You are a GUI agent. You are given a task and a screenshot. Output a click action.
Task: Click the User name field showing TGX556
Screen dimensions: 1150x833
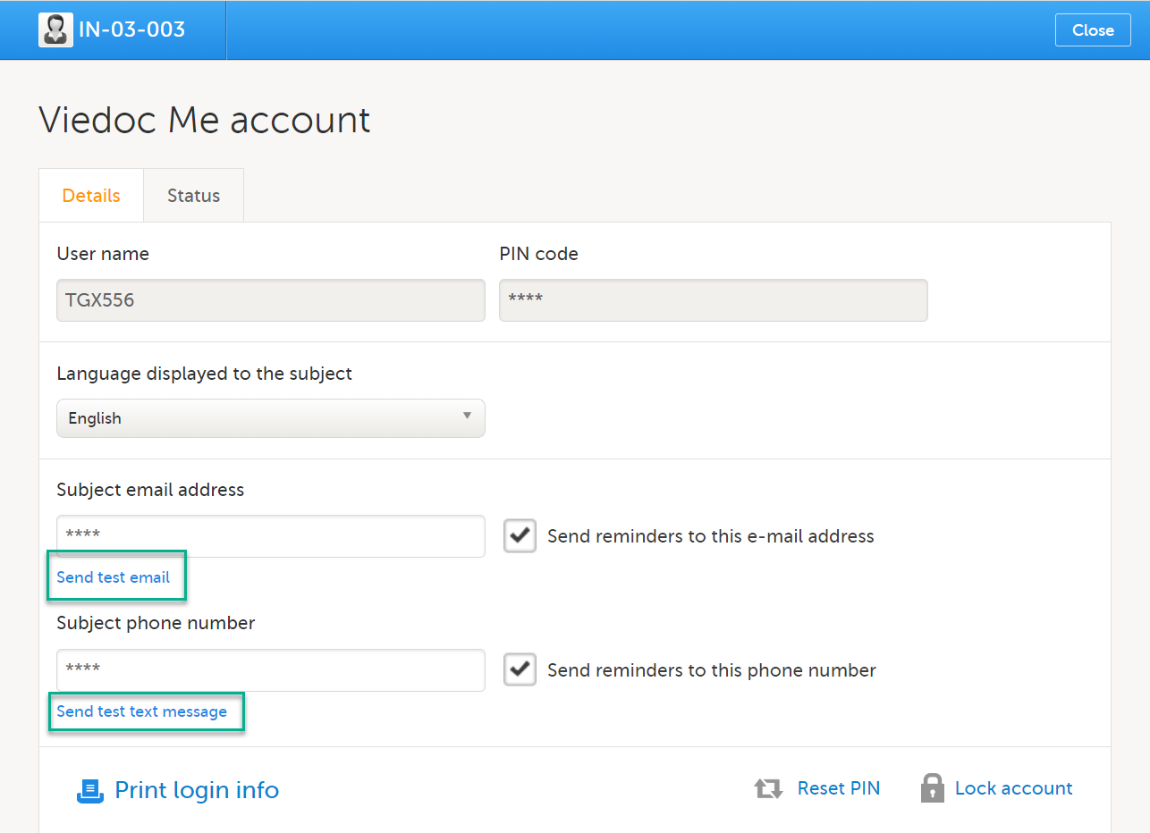[x=270, y=300]
